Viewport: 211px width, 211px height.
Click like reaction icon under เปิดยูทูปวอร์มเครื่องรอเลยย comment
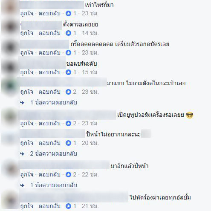click(x=68, y=124)
